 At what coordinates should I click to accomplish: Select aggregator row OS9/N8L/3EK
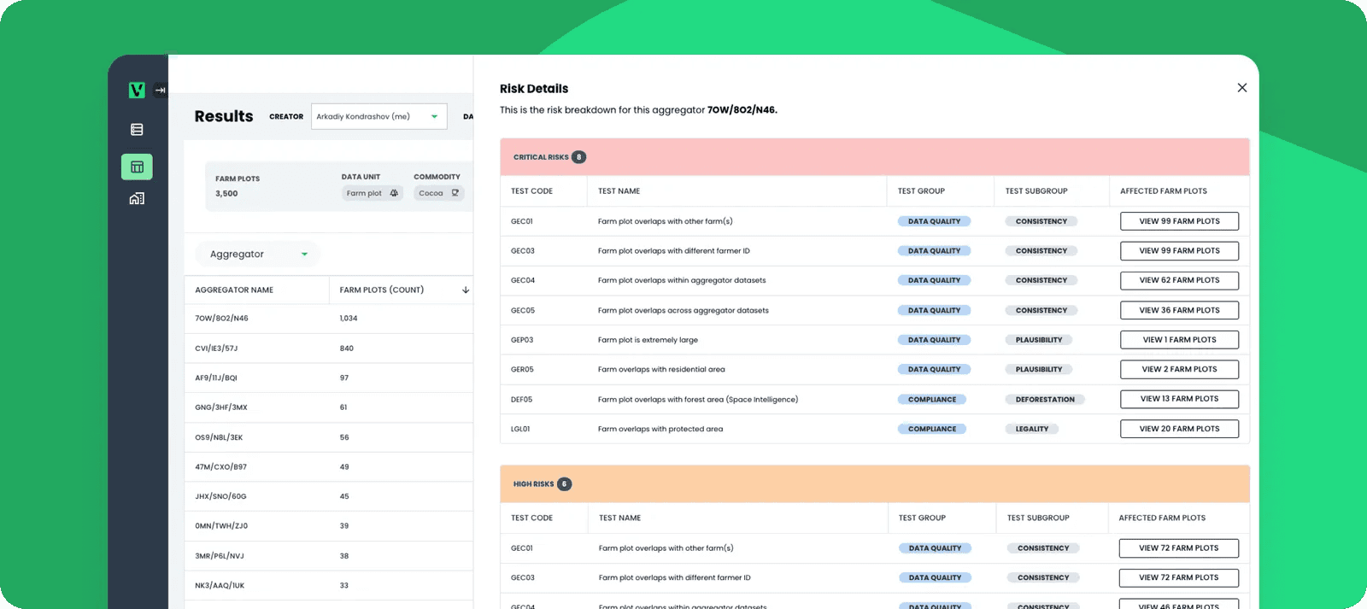pos(329,437)
